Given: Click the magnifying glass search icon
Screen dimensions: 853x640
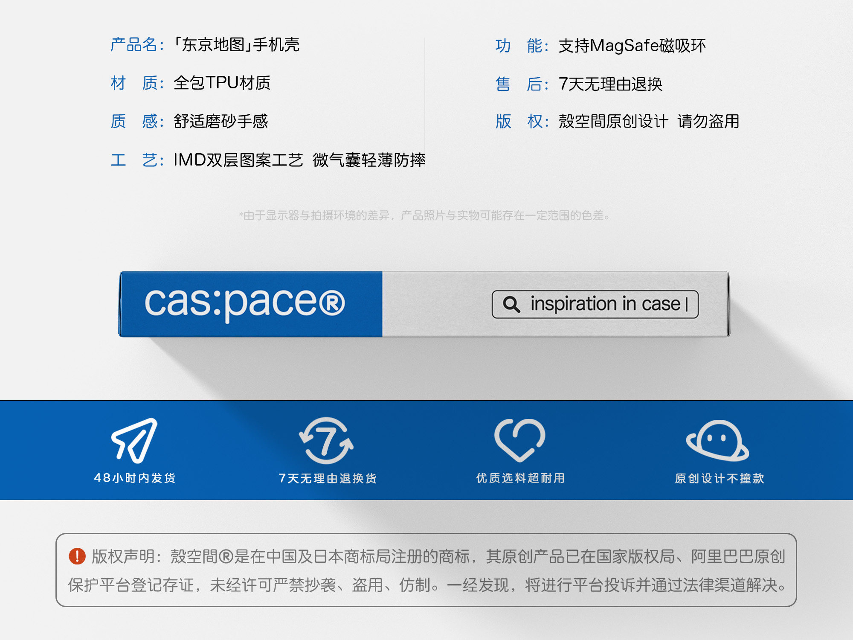Looking at the screenshot, I should click(x=511, y=304).
